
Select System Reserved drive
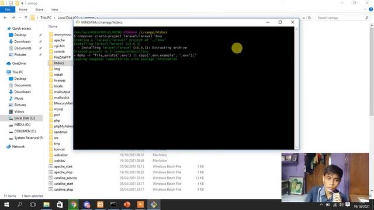(x=29, y=138)
